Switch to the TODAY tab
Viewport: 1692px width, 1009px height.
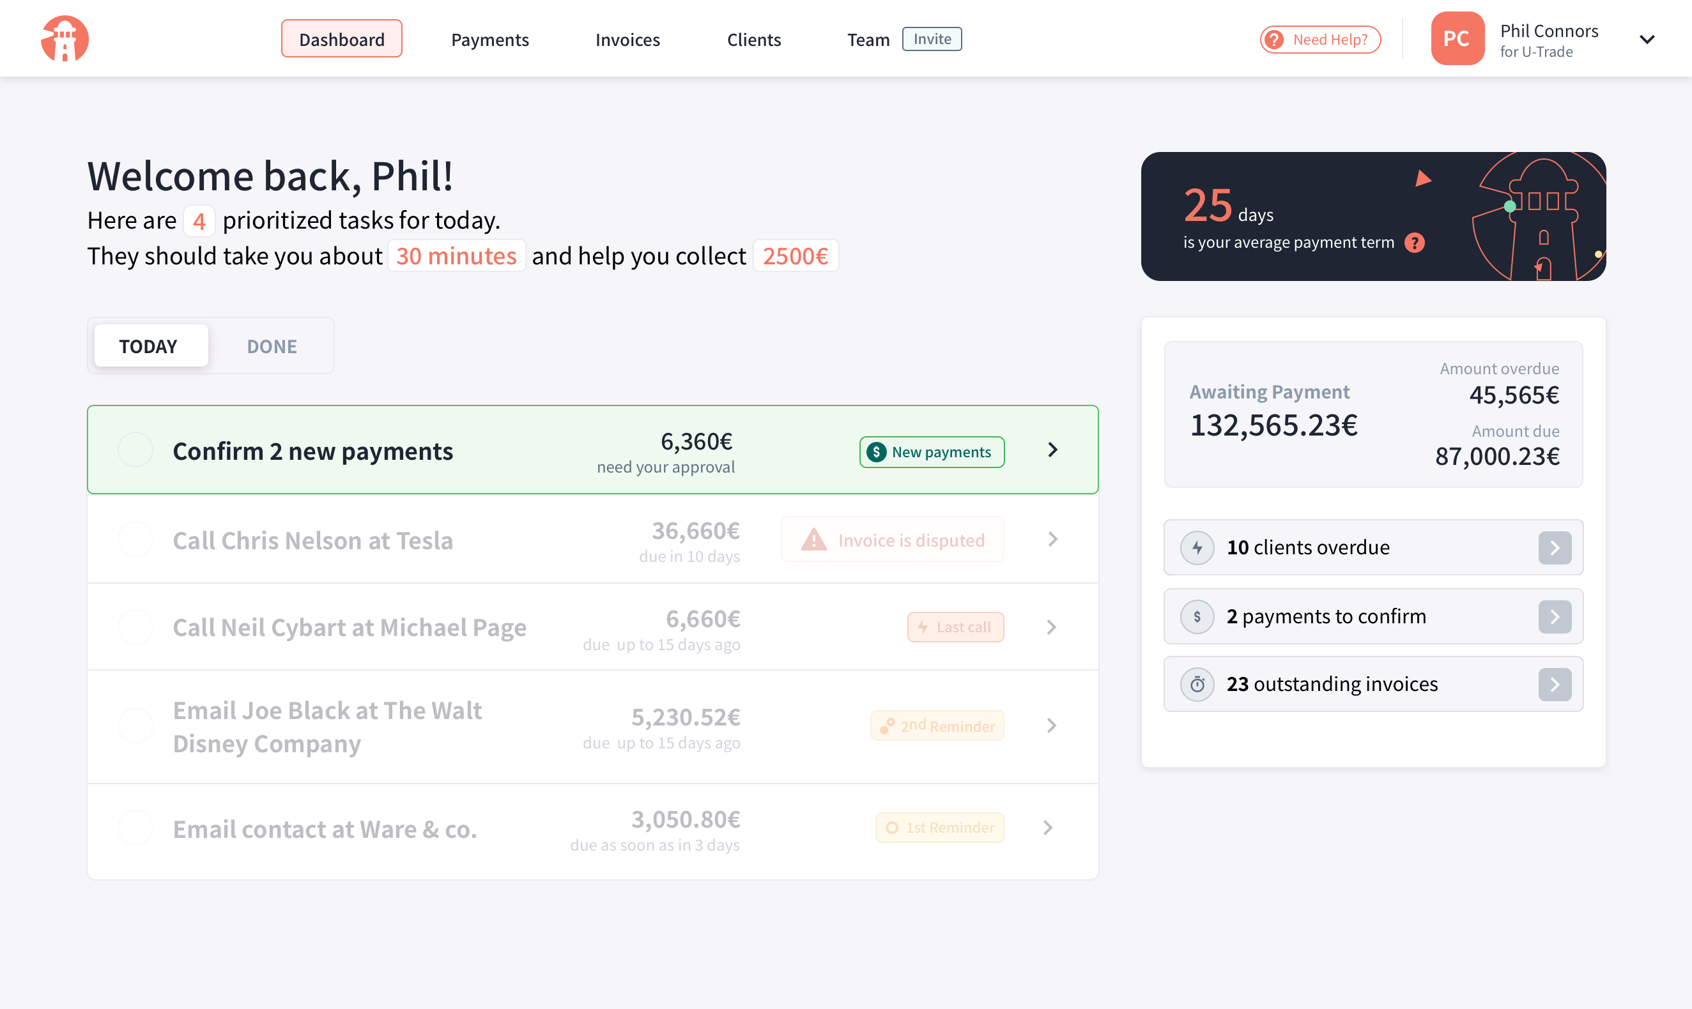(151, 346)
